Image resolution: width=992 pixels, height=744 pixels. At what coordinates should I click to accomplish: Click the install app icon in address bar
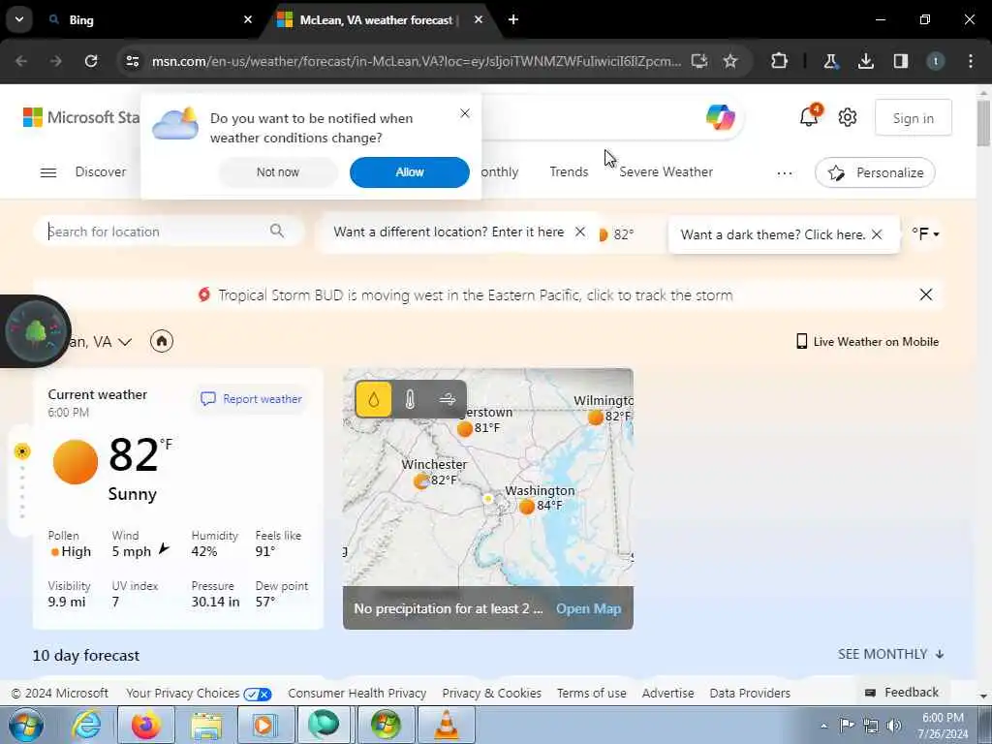coord(698,61)
